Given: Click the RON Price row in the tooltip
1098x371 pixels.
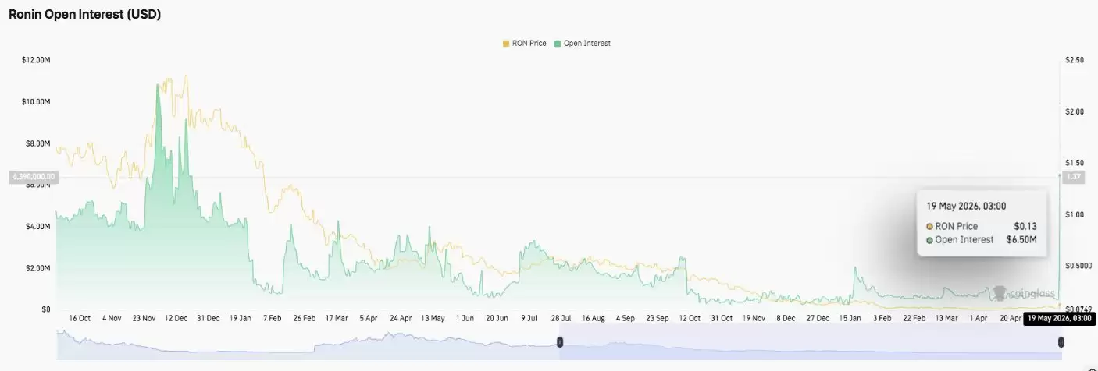Looking at the screenshot, I should (x=982, y=226).
